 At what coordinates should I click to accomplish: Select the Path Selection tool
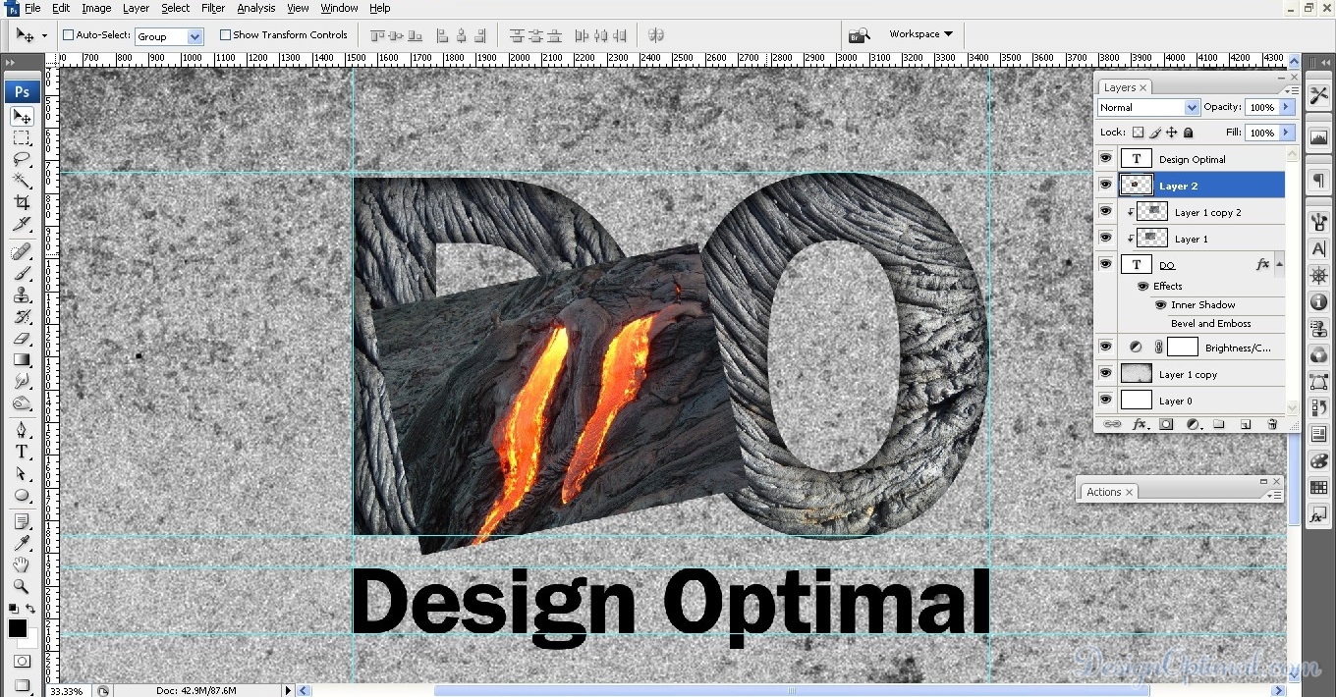pos(22,473)
